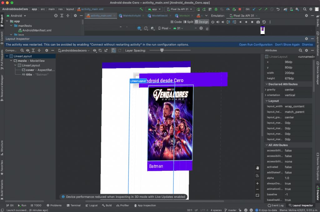
Task: Open the API 31 version dropdown
Action: [x=178, y=28]
